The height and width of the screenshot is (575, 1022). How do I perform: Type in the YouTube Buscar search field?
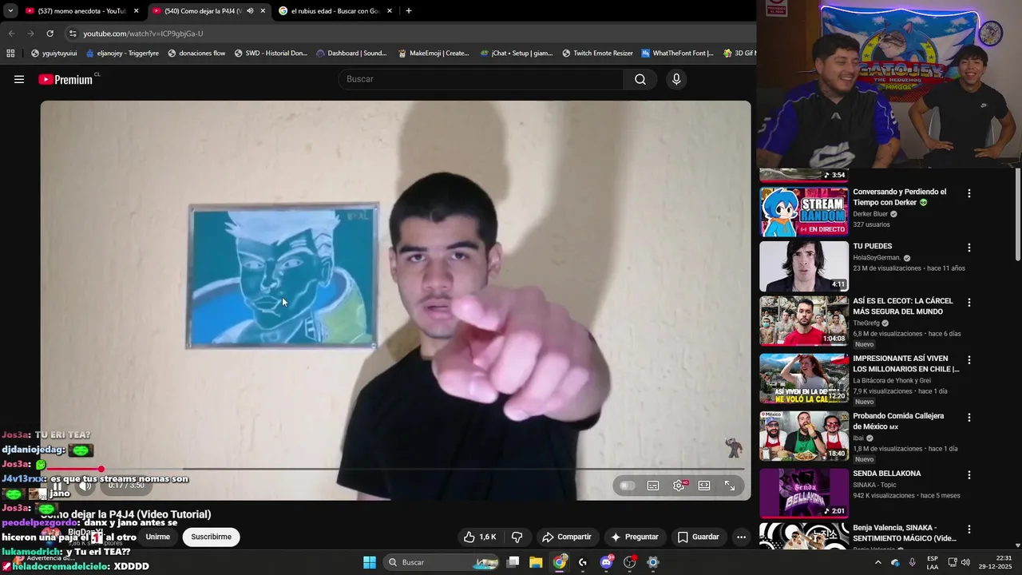tap(481, 79)
